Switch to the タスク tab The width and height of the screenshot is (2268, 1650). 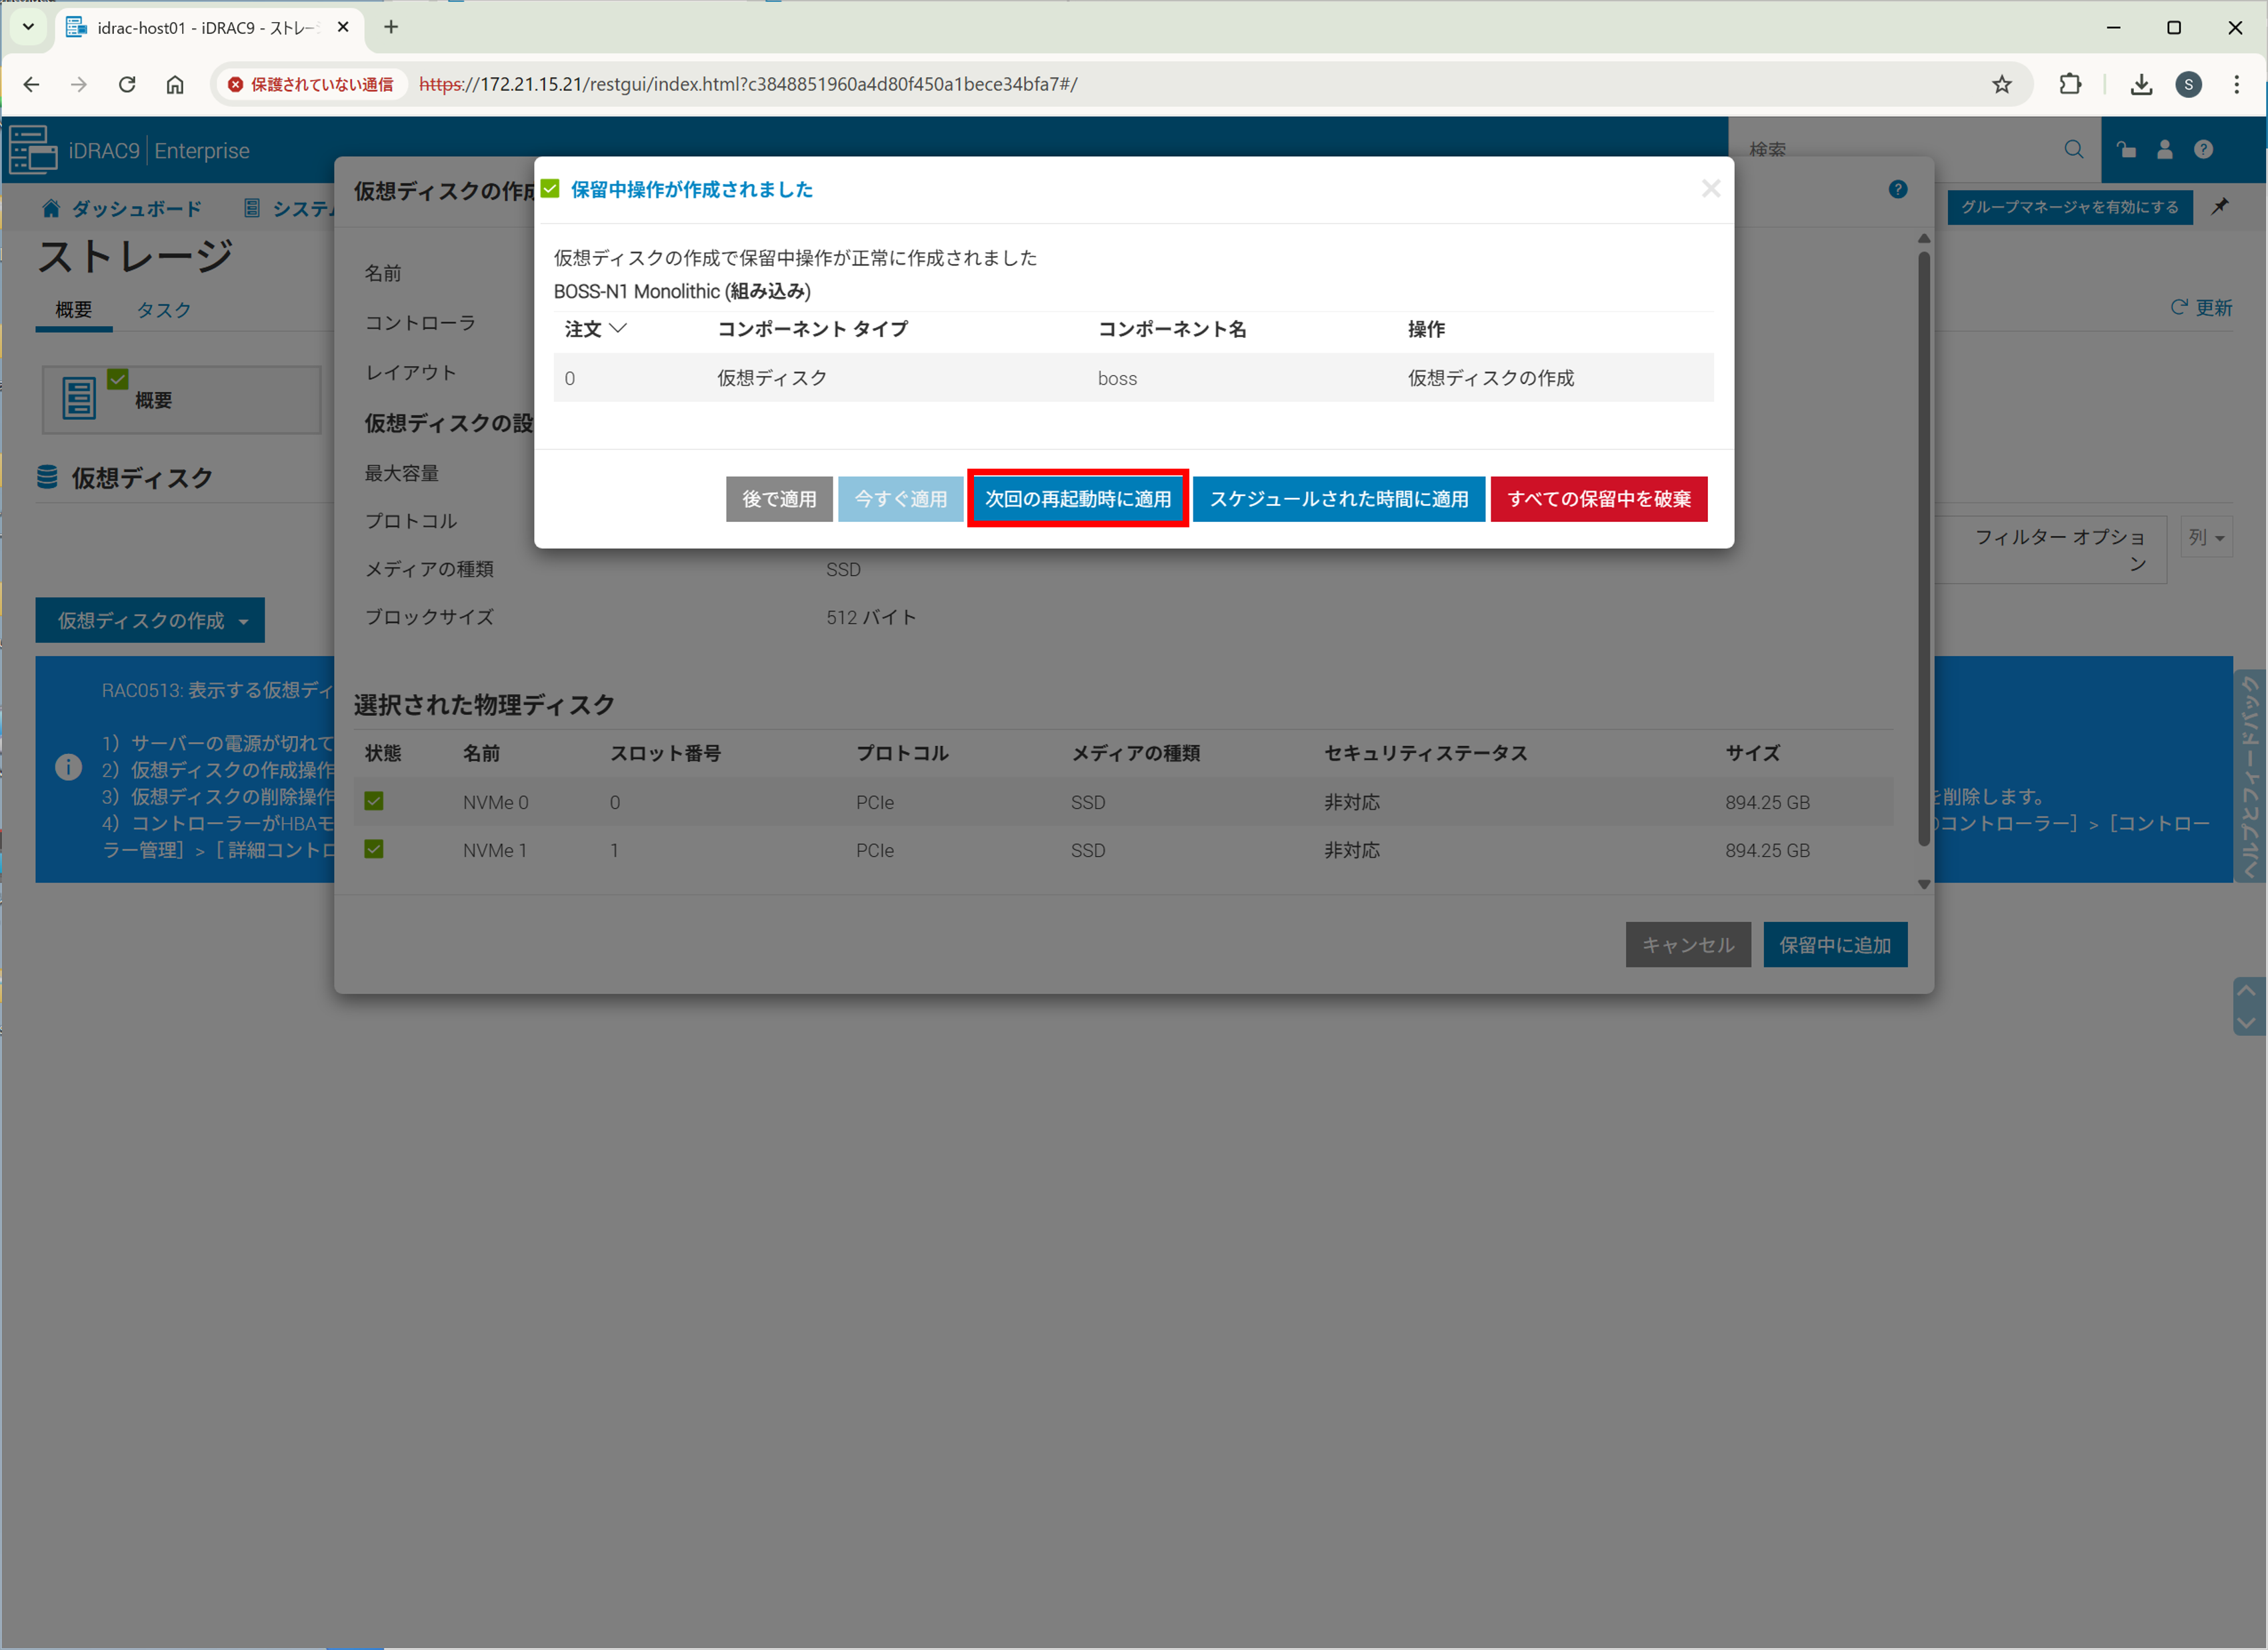click(163, 310)
